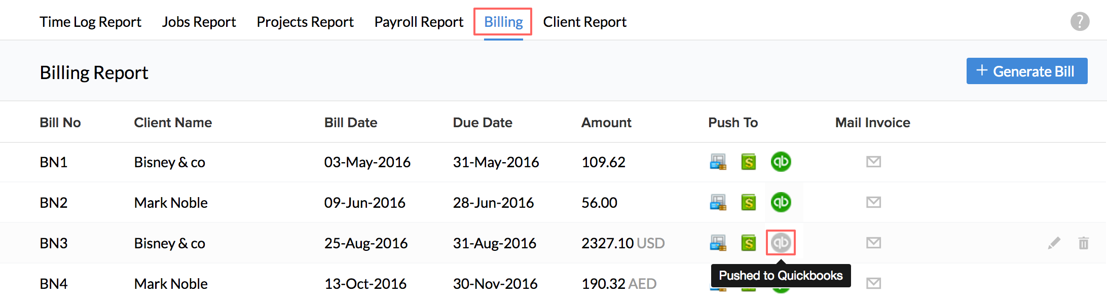Open the Client Report tab
Image resolution: width=1107 pixels, height=300 pixels.
point(584,22)
